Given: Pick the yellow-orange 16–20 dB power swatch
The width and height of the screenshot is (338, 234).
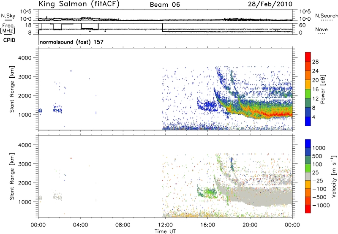Looking at the screenshot, I should (308, 84).
